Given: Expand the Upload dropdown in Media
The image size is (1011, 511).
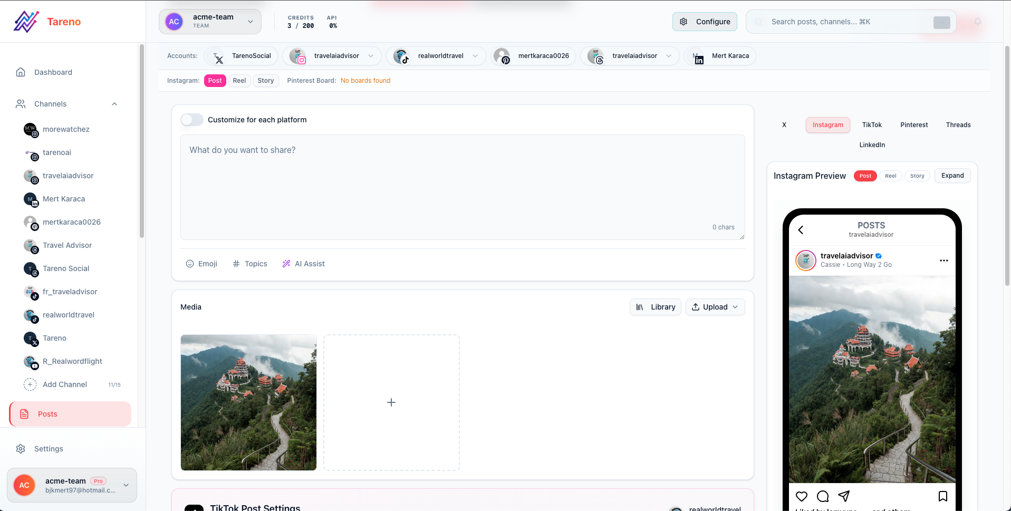Looking at the screenshot, I should [715, 307].
